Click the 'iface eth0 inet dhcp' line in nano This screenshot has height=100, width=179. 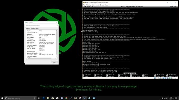click(90, 32)
